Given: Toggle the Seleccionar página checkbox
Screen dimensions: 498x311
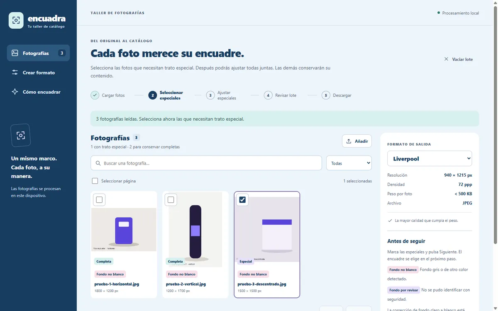Looking at the screenshot, I should point(95,181).
